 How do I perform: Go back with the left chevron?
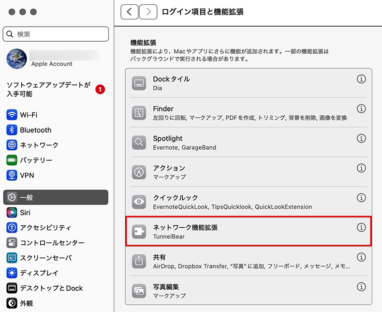click(x=130, y=12)
